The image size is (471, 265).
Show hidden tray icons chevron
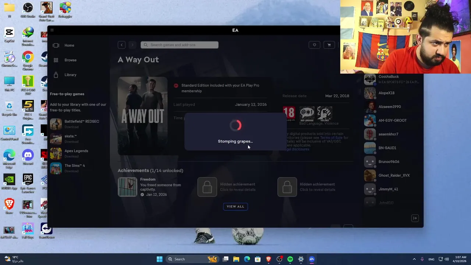[414, 259]
